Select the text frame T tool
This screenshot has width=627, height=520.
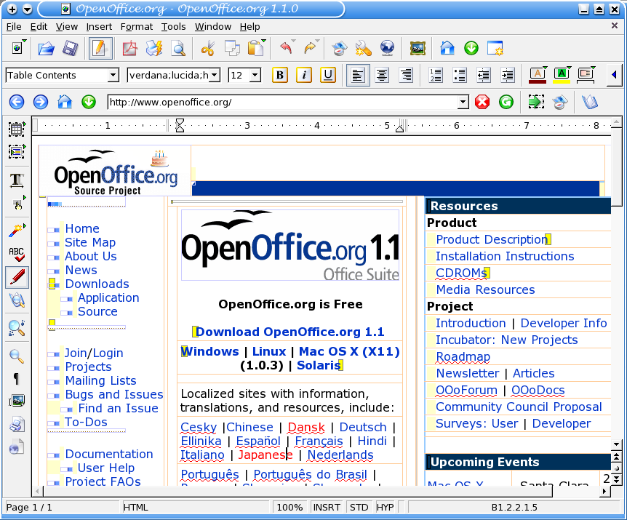click(17, 180)
